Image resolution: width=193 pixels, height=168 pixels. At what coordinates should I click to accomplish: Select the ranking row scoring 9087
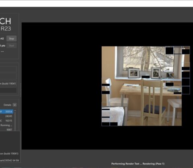tap(6, 129)
